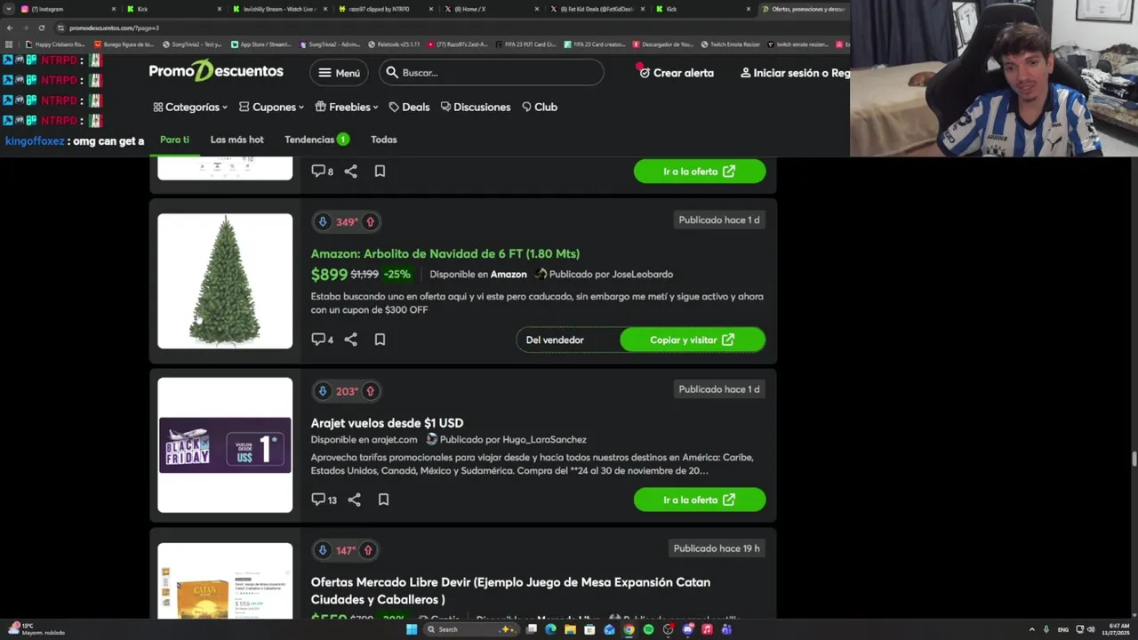Image resolution: width=1138 pixels, height=640 pixels.
Task: Click Ir a la oferta for Arajet vuelos
Action: coord(700,500)
